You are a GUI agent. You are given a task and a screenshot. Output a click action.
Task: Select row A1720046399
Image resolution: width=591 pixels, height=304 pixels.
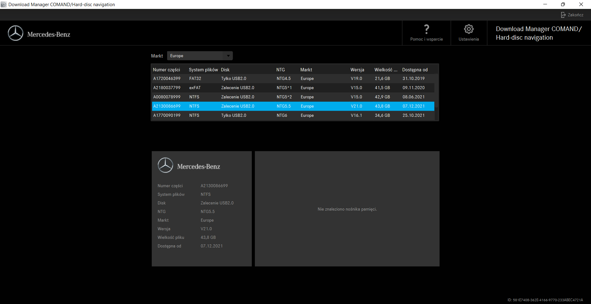click(x=293, y=78)
